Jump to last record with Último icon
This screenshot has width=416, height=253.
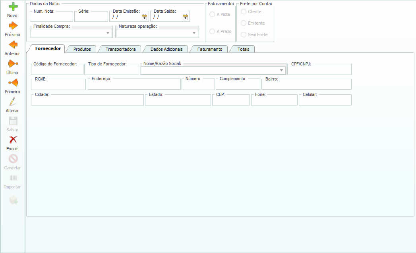(13, 63)
